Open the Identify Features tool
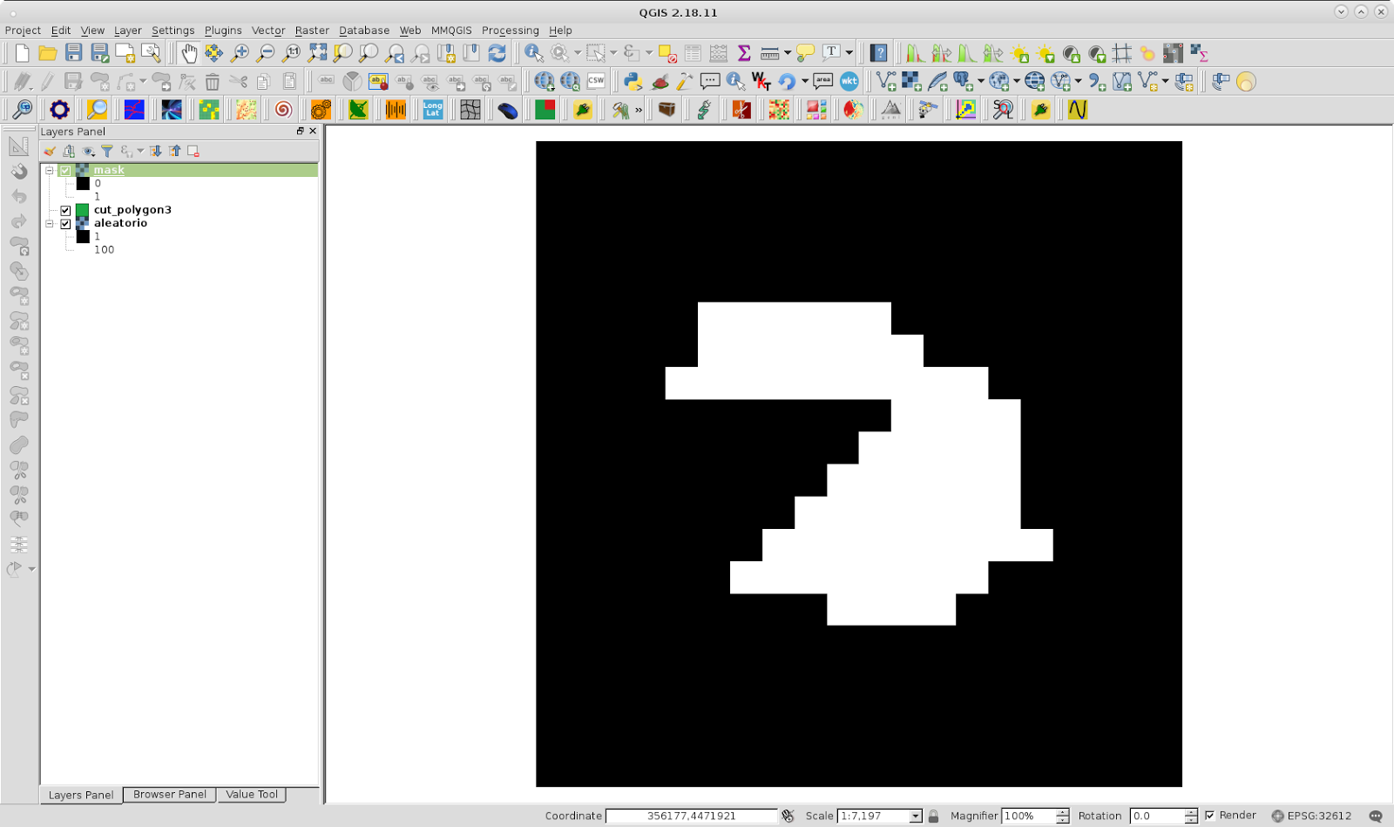 533,52
